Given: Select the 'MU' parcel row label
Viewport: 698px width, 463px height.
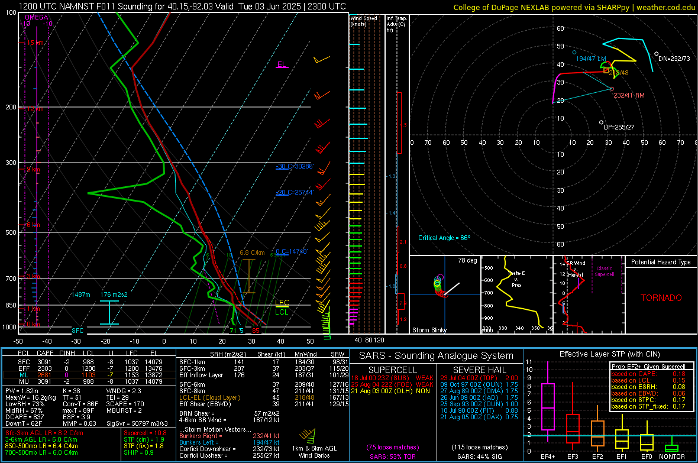Looking at the screenshot, I should (x=24, y=381).
